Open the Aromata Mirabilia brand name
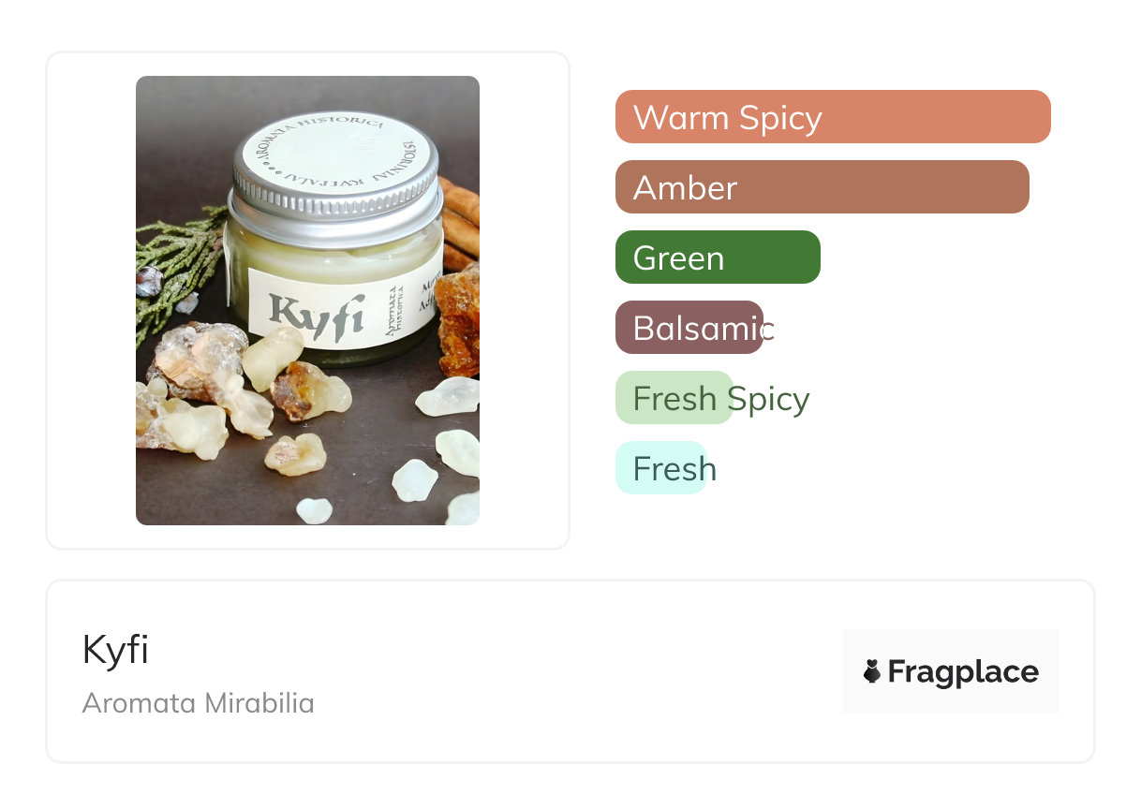 coord(198,702)
